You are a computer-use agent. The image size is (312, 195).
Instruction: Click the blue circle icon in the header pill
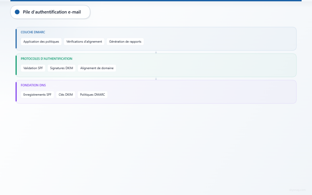tap(17, 12)
